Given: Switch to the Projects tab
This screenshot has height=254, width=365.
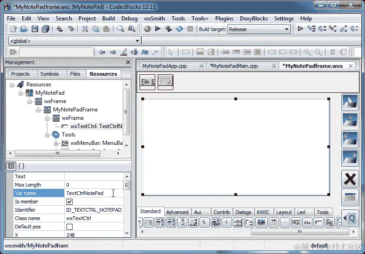Looking at the screenshot, I should click(20, 74).
